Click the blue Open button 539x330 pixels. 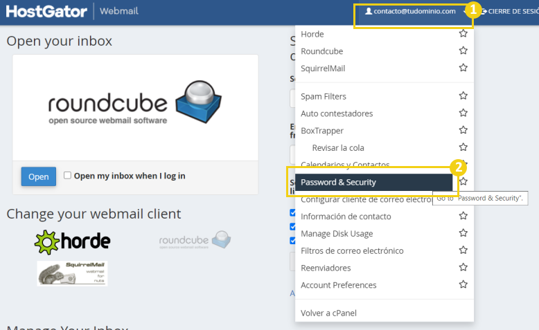[39, 176]
